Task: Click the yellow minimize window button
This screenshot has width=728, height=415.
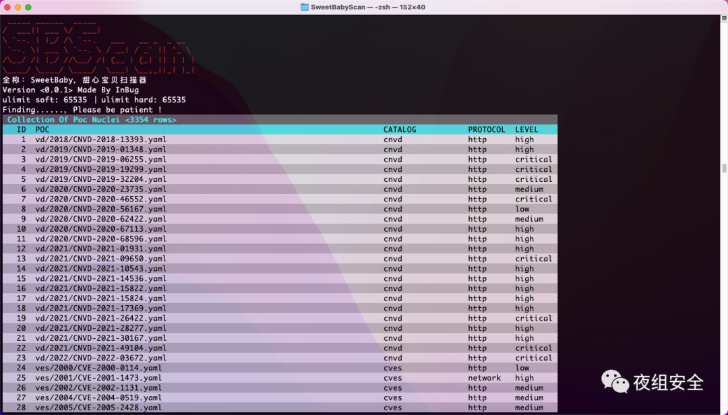Action: coord(18,7)
